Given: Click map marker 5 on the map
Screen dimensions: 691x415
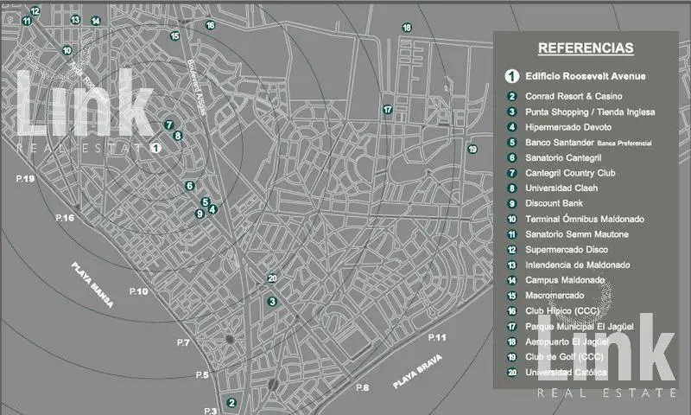Looking at the screenshot, I should [205, 202].
